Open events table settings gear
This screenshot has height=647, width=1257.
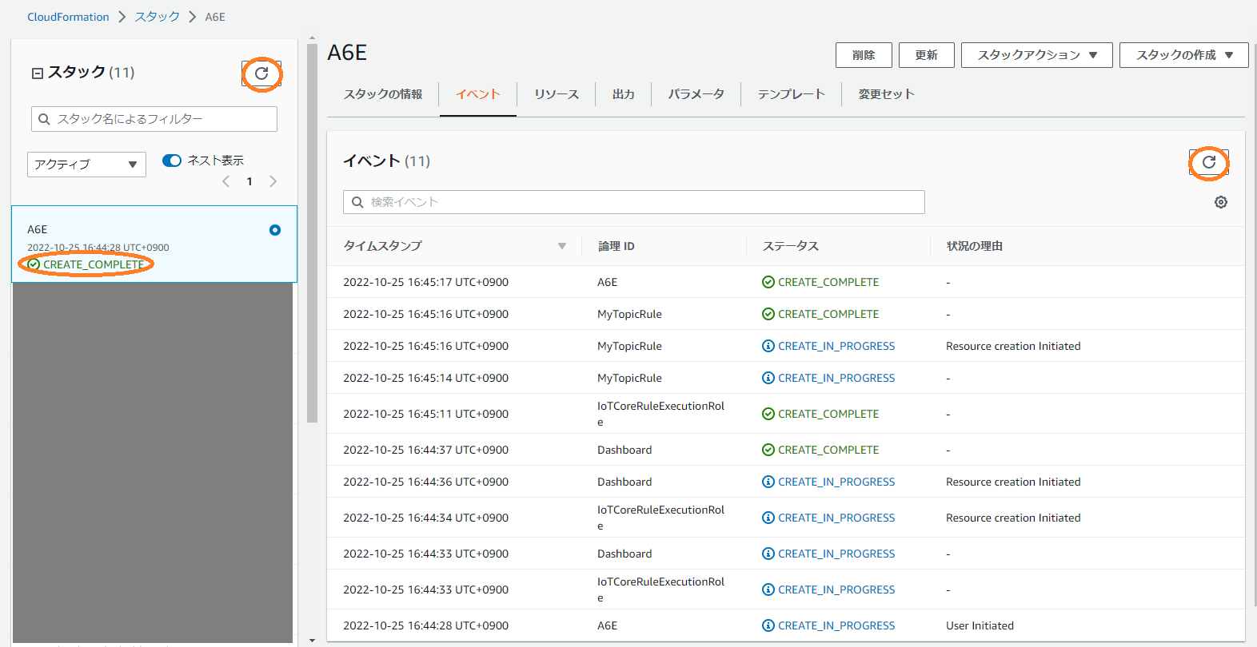pos(1220,203)
